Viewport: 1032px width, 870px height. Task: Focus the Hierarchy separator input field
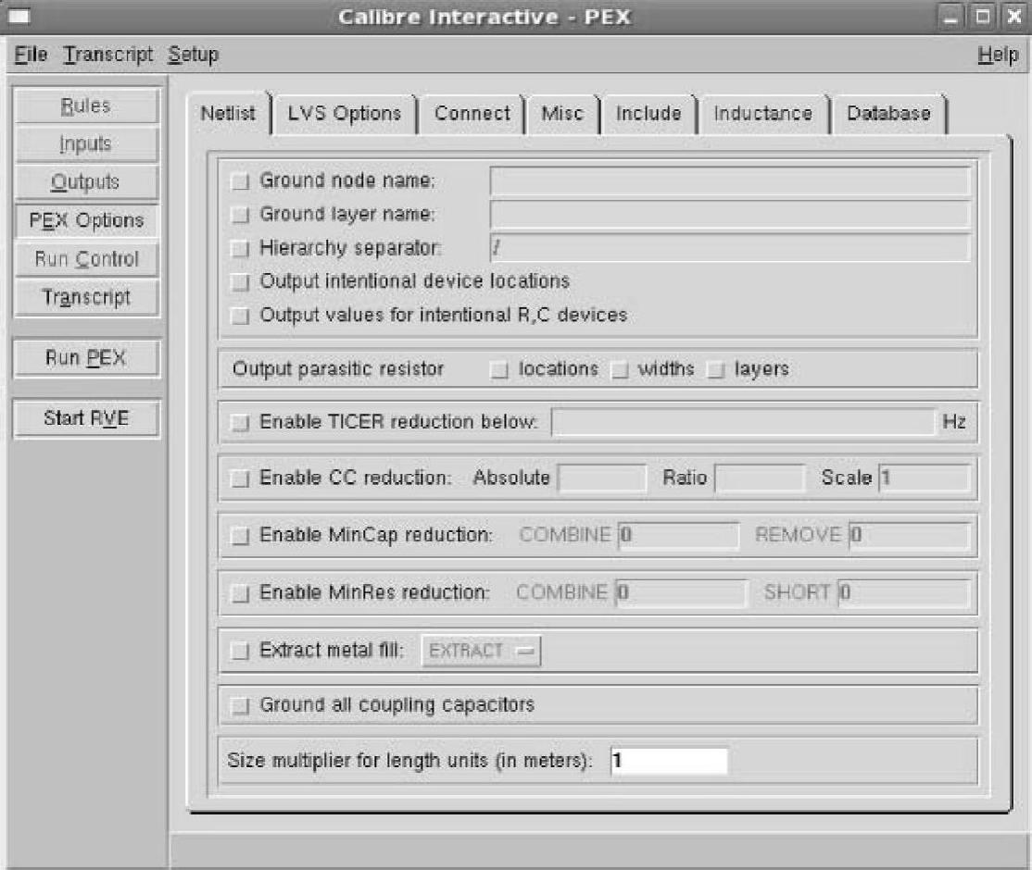click(730, 248)
